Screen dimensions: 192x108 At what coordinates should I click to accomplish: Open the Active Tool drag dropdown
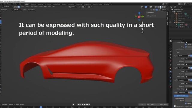tap(32, 10)
